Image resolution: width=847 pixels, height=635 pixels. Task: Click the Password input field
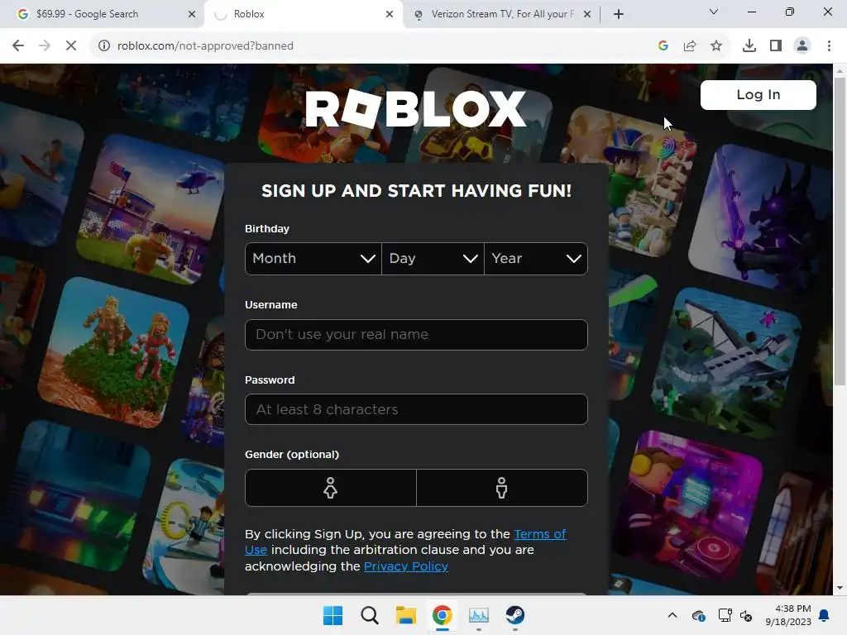point(416,409)
